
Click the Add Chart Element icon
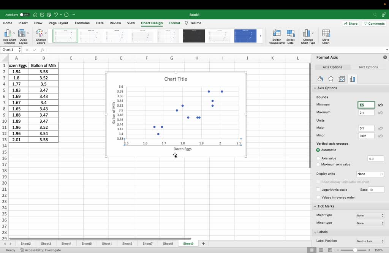coord(8,34)
